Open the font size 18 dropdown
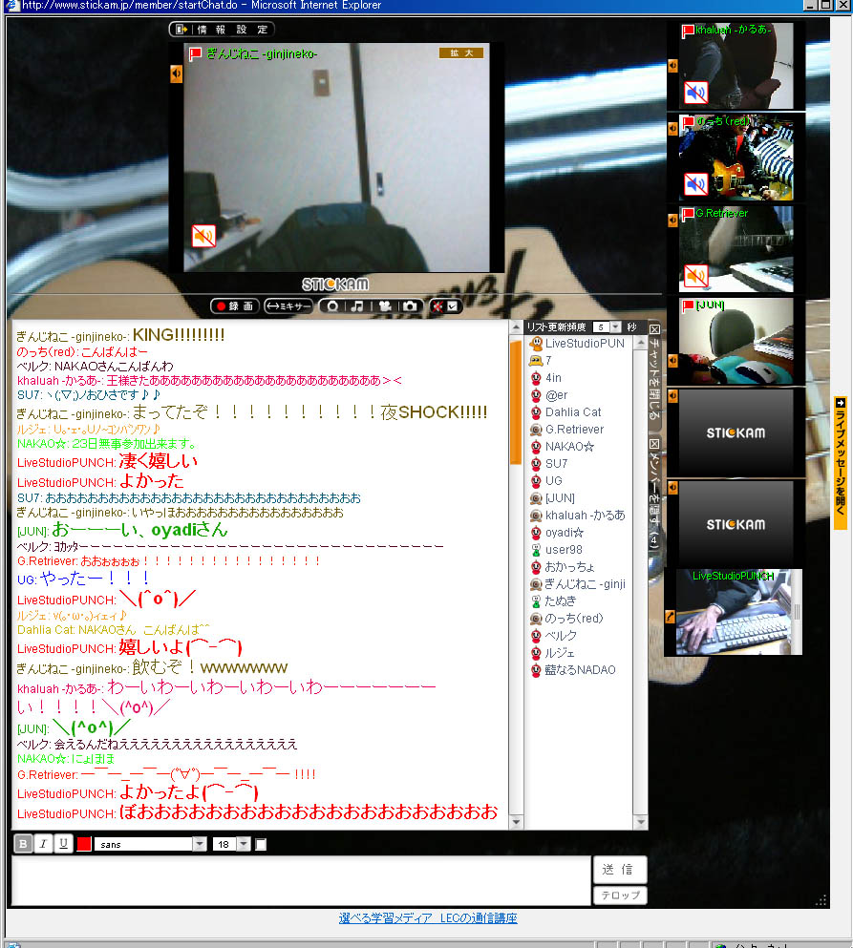 (x=231, y=844)
